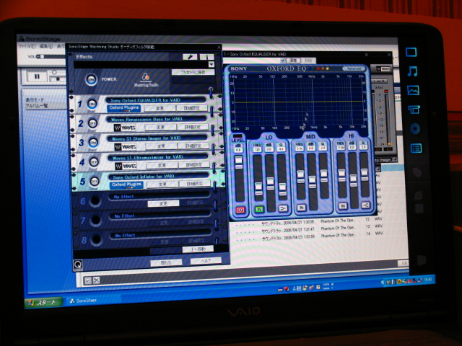Click the プリセットに保存 (save to preset) button
This screenshot has height=346, width=462.
point(193,72)
